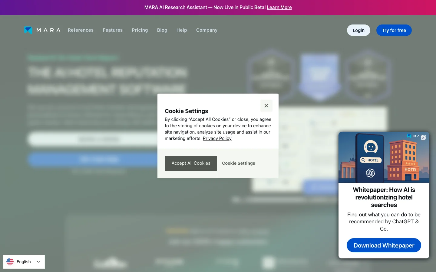The height and width of the screenshot is (272, 436).
Task: Click the Login button
Action: pyautogui.click(x=358, y=30)
